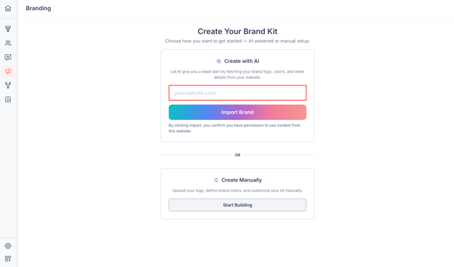Image resolution: width=454 pixels, height=267 pixels.
Task: Open the branching workflow icon
Action: coord(8,85)
